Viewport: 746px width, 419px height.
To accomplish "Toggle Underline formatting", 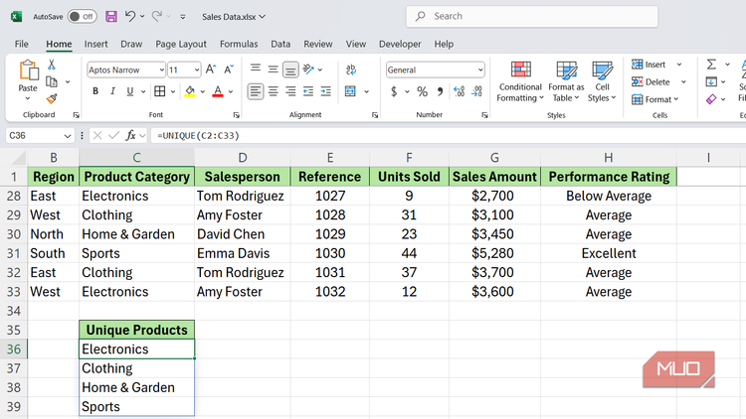I will tap(130, 91).
